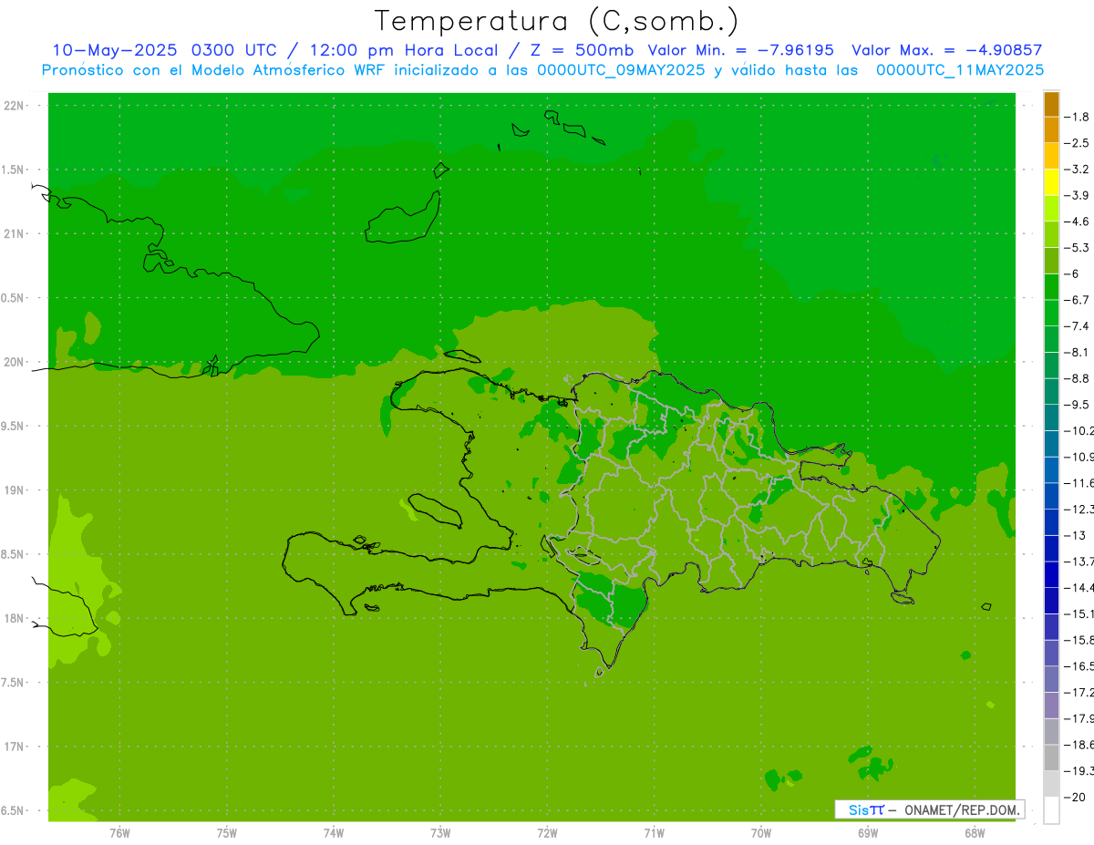This screenshot has width=1094, height=845.
Task: Click the title 'Temperatura (C,somb.)'
Action: [x=557, y=21]
